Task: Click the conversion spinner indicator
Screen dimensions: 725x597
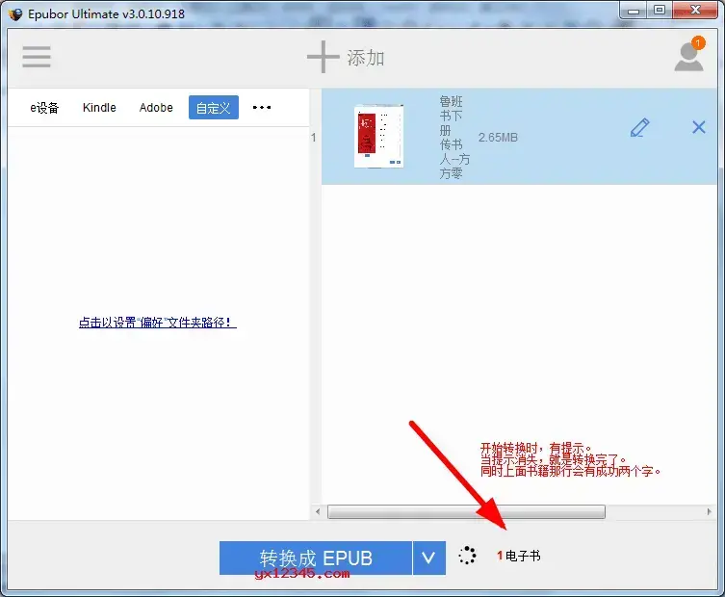Action: 467,556
